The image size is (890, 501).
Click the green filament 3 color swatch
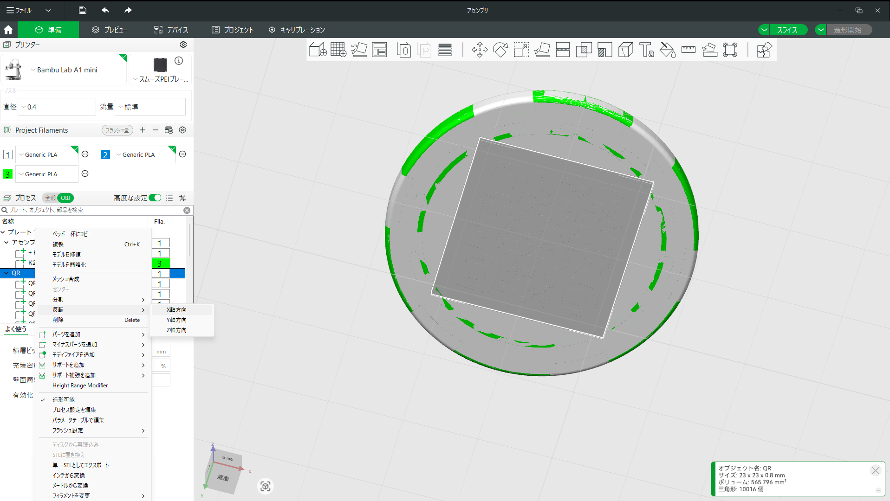8,174
